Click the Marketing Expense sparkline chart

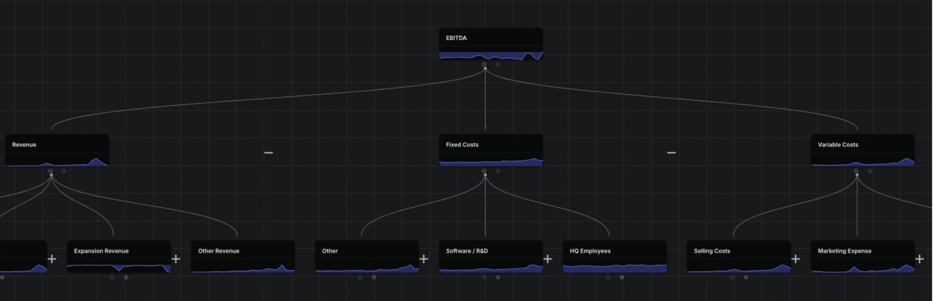point(862,268)
